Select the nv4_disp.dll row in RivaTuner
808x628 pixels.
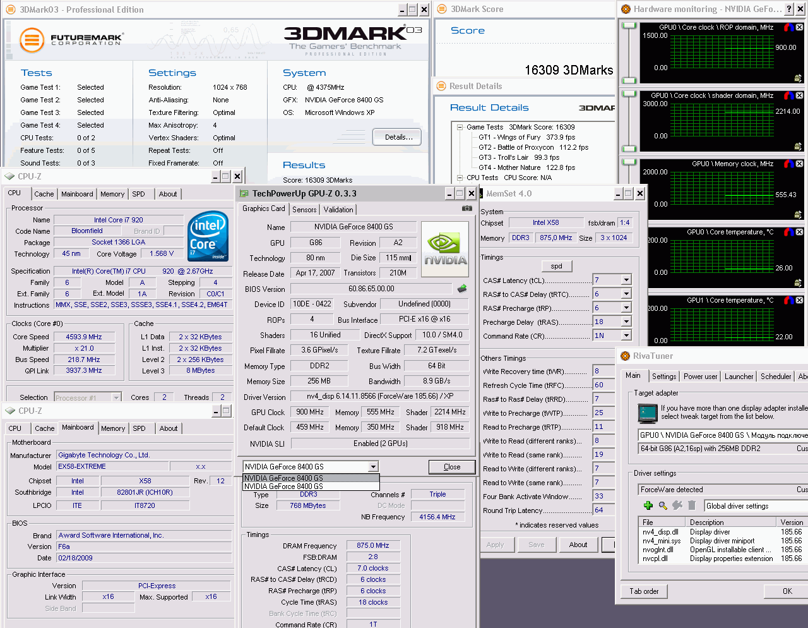pos(723,532)
